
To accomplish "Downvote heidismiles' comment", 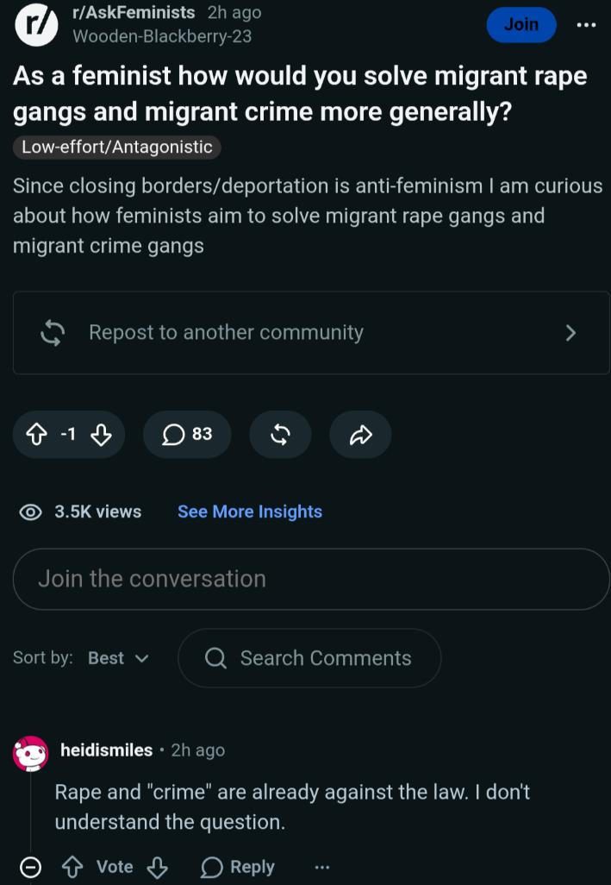I will pyautogui.click(x=157, y=867).
